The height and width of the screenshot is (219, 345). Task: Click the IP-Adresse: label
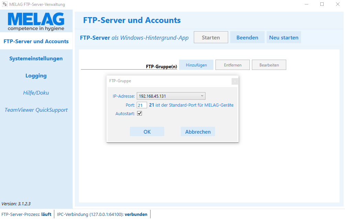coord(124,96)
